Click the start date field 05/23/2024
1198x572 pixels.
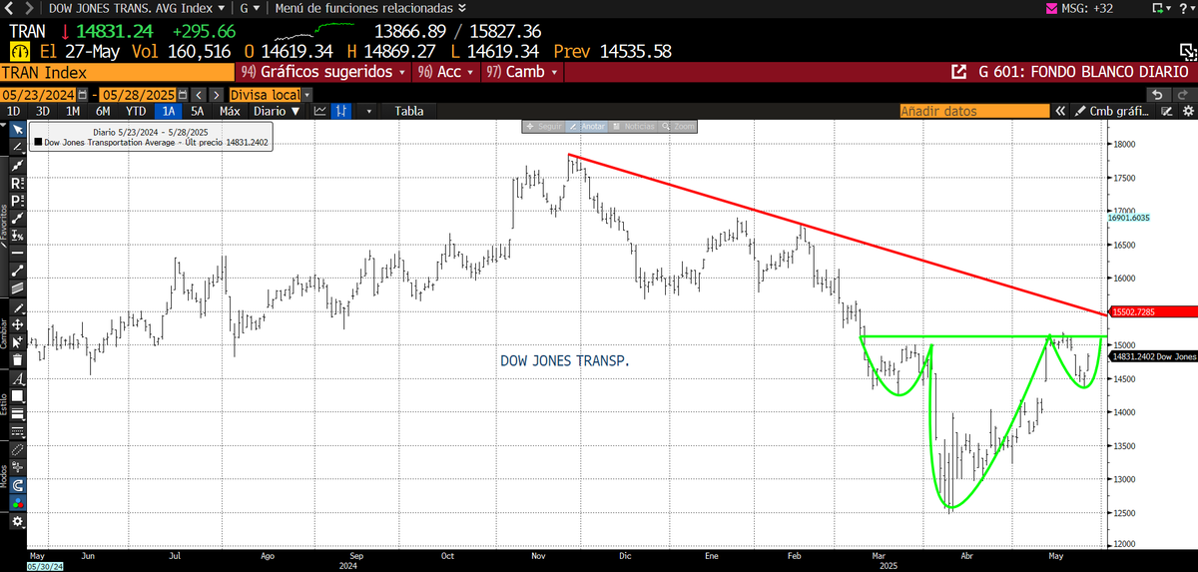(38, 95)
